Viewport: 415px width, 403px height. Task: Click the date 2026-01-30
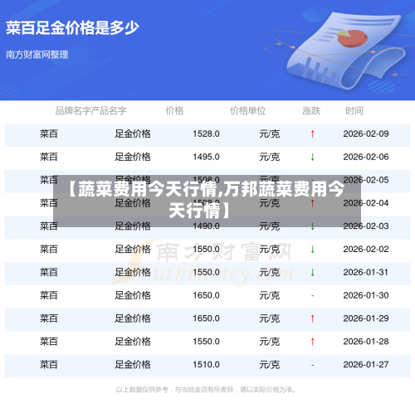tap(366, 295)
